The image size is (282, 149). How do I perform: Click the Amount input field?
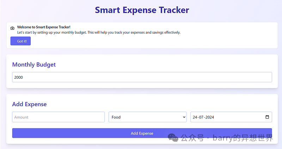58,117
